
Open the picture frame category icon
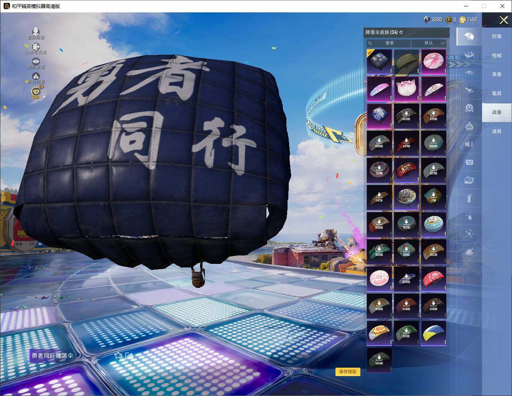click(468, 180)
